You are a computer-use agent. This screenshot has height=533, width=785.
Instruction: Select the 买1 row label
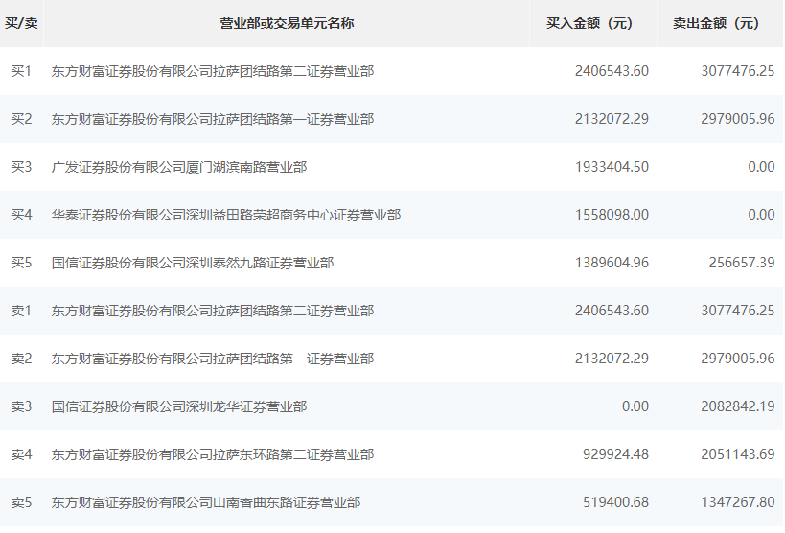pos(21,71)
